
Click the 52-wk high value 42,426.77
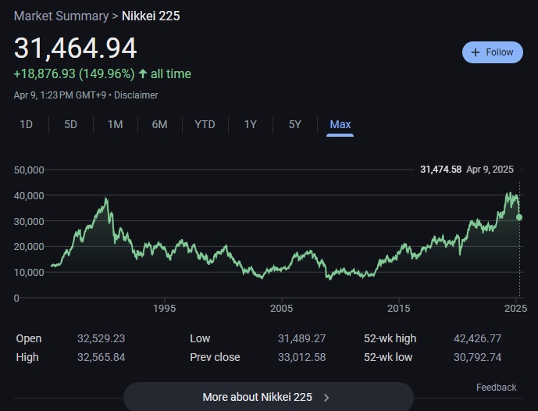click(x=477, y=338)
